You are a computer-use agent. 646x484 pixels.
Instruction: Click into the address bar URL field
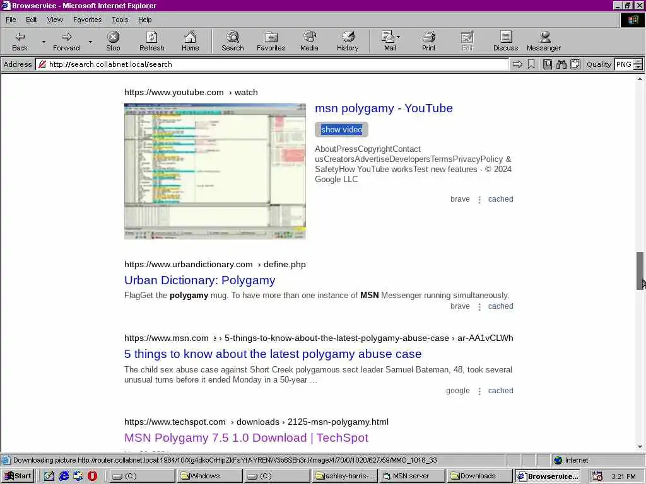[272, 64]
